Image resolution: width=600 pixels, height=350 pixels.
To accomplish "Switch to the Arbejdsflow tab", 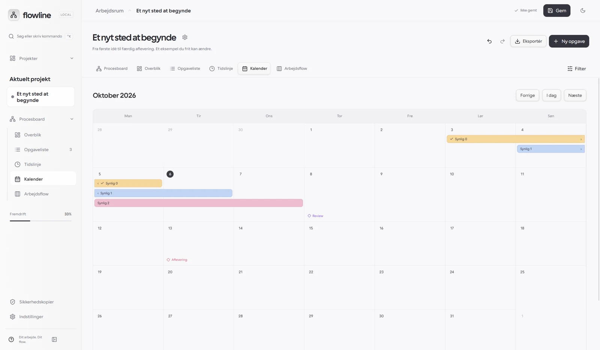I will coord(292,69).
